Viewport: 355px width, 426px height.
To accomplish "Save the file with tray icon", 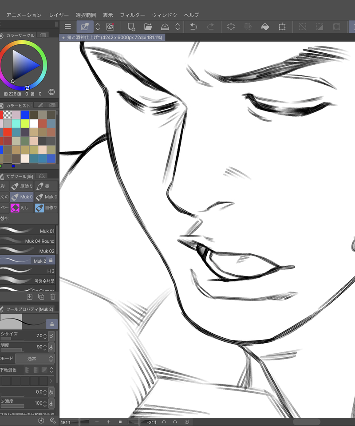I will tap(165, 27).
